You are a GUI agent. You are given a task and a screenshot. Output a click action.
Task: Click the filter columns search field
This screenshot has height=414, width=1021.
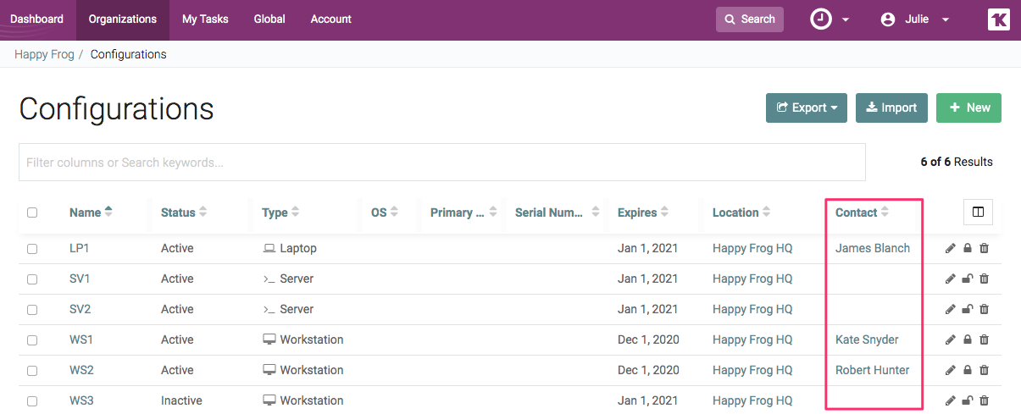pyautogui.click(x=441, y=162)
